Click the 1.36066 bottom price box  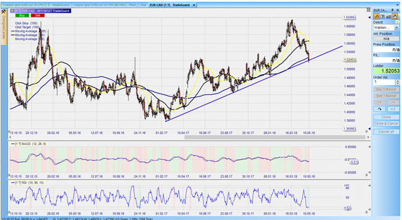tap(349, 128)
